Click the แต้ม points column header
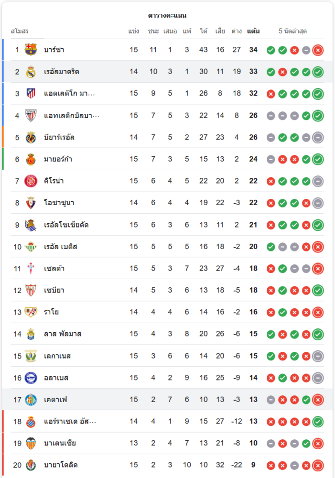335x478 pixels. click(x=253, y=32)
